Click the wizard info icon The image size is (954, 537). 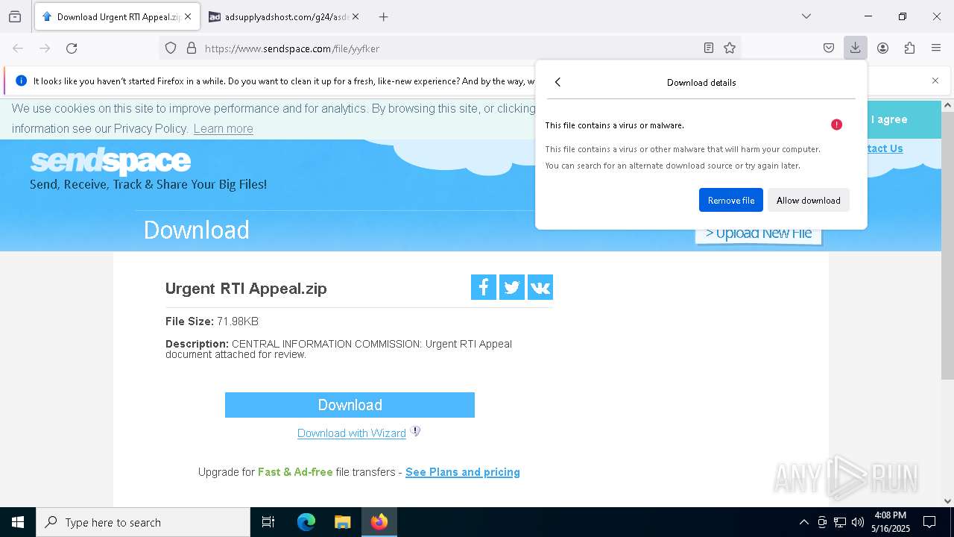[415, 431]
